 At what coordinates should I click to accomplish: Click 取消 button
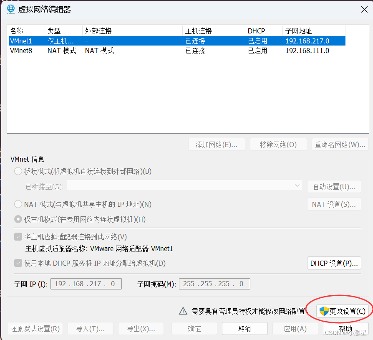pos(244,329)
